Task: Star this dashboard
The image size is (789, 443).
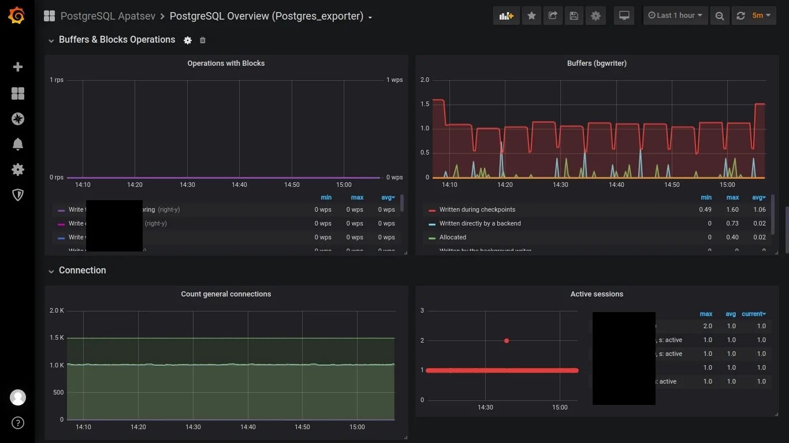Action: coord(531,16)
